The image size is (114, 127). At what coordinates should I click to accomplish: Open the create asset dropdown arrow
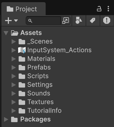(x=16, y=21)
